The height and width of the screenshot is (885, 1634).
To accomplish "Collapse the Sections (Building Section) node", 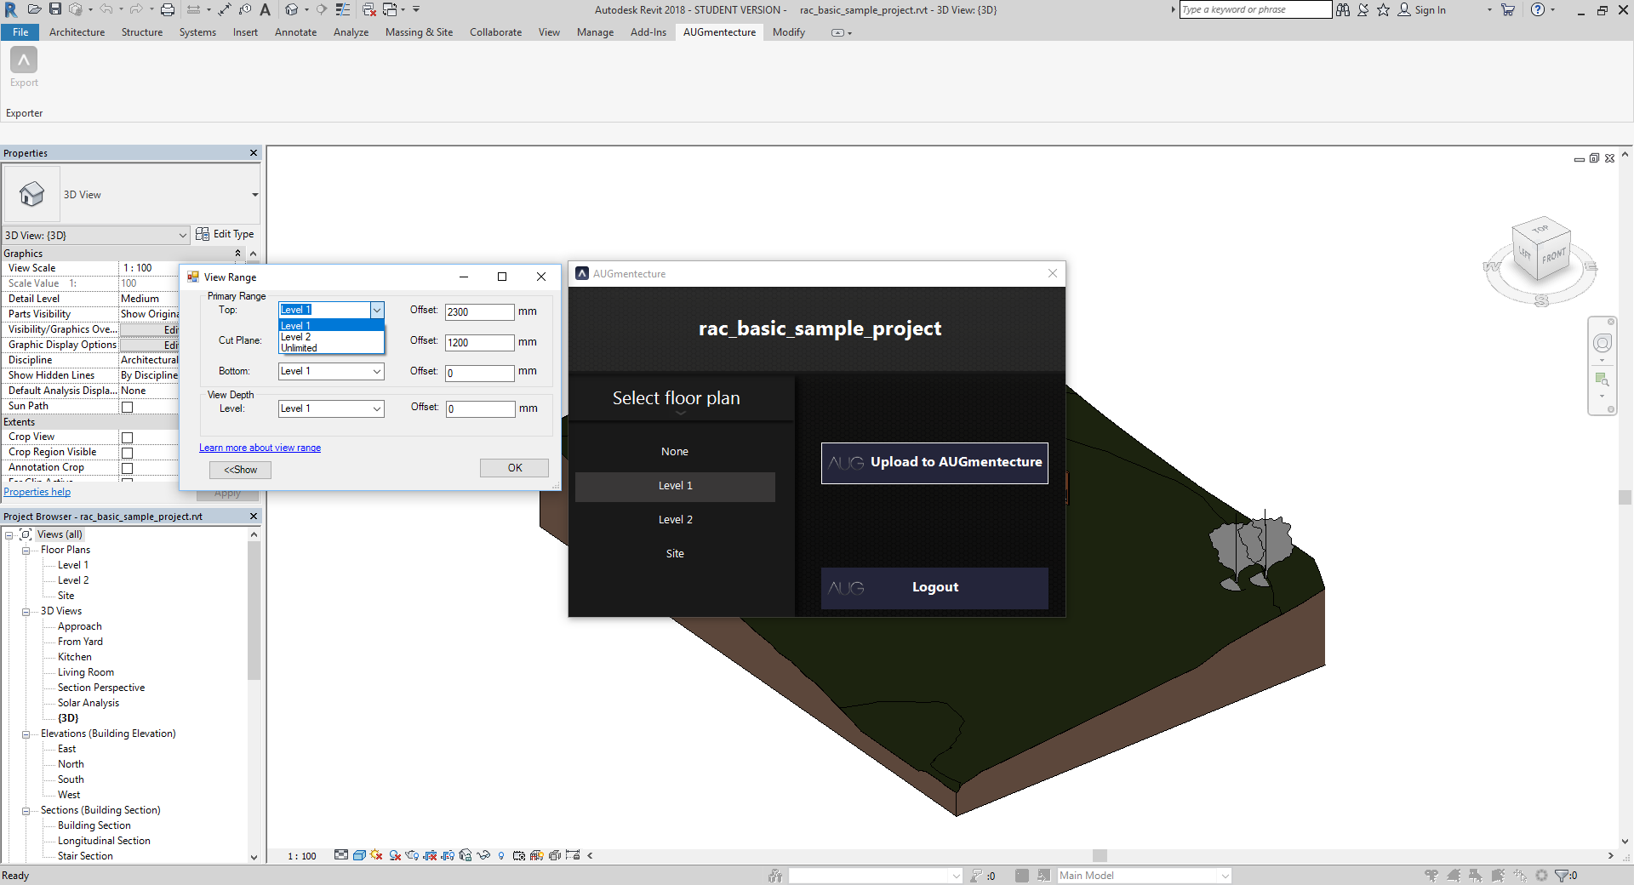I will tap(26, 811).
